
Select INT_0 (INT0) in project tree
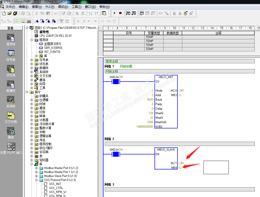(52, 52)
